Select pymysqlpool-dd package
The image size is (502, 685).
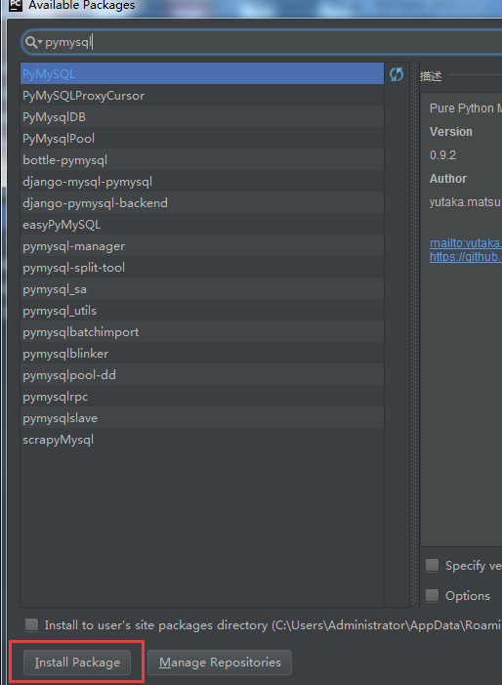tap(202, 375)
